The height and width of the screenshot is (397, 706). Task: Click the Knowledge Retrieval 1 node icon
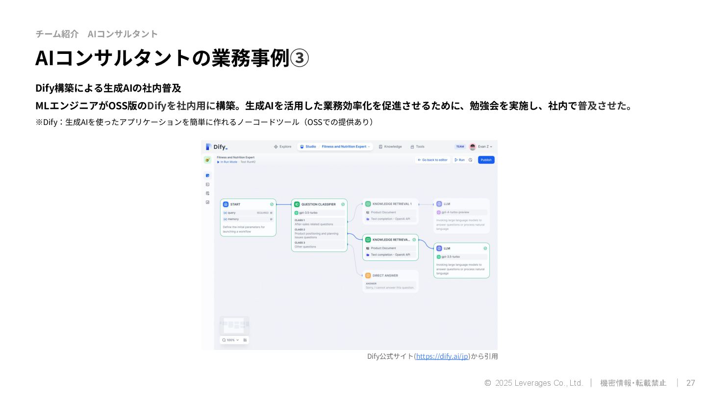point(368,203)
